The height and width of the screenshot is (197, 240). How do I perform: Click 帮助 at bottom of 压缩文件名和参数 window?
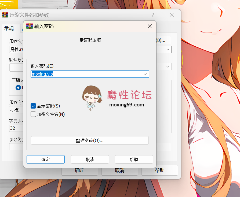[159, 170]
